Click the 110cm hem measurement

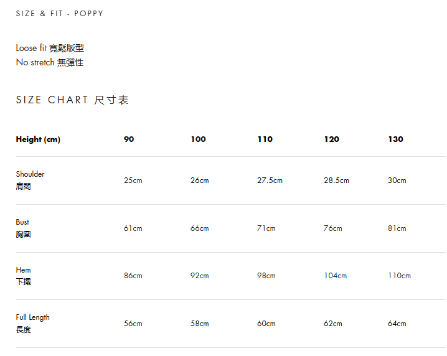point(400,276)
